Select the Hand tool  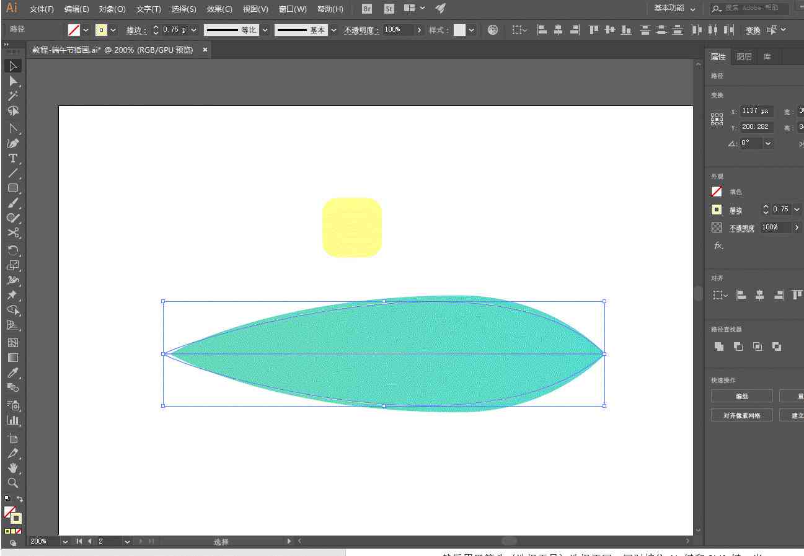tap(12, 468)
